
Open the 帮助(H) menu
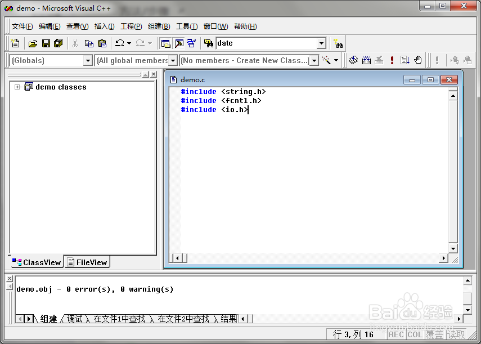click(245, 26)
